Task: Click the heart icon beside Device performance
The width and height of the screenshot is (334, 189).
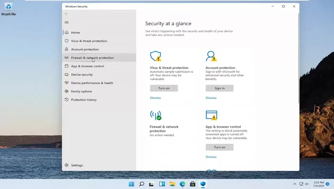Action: click(66, 83)
